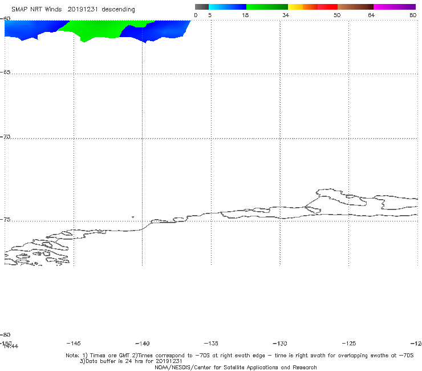The height and width of the screenshot is (371, 422).
Task: Click the -135 longitude label
Action: click(x=211, y=343)
